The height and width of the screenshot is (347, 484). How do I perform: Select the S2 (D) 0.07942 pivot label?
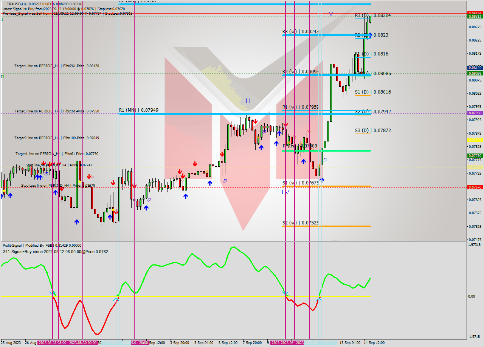click(373, 112)
